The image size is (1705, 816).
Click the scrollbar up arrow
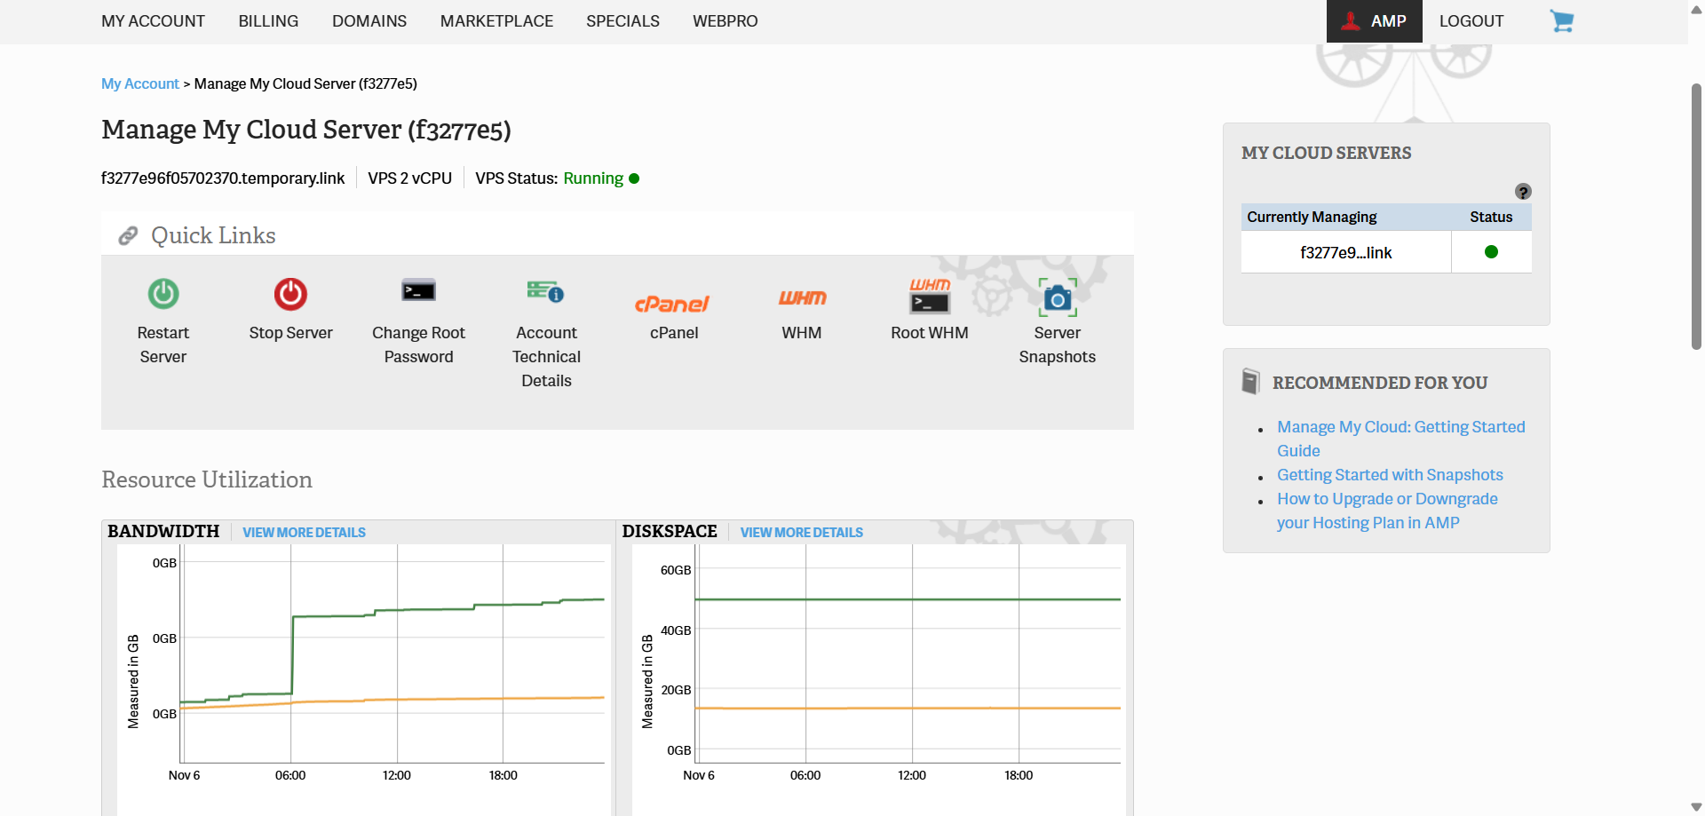[1696, 9]
